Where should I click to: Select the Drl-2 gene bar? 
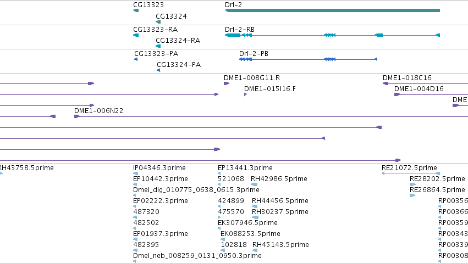[x=332, y=10]
